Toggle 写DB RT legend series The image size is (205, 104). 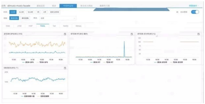coord(108,62)
